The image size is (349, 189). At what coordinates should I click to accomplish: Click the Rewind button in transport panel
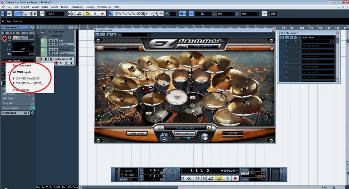tap(189, 178)
